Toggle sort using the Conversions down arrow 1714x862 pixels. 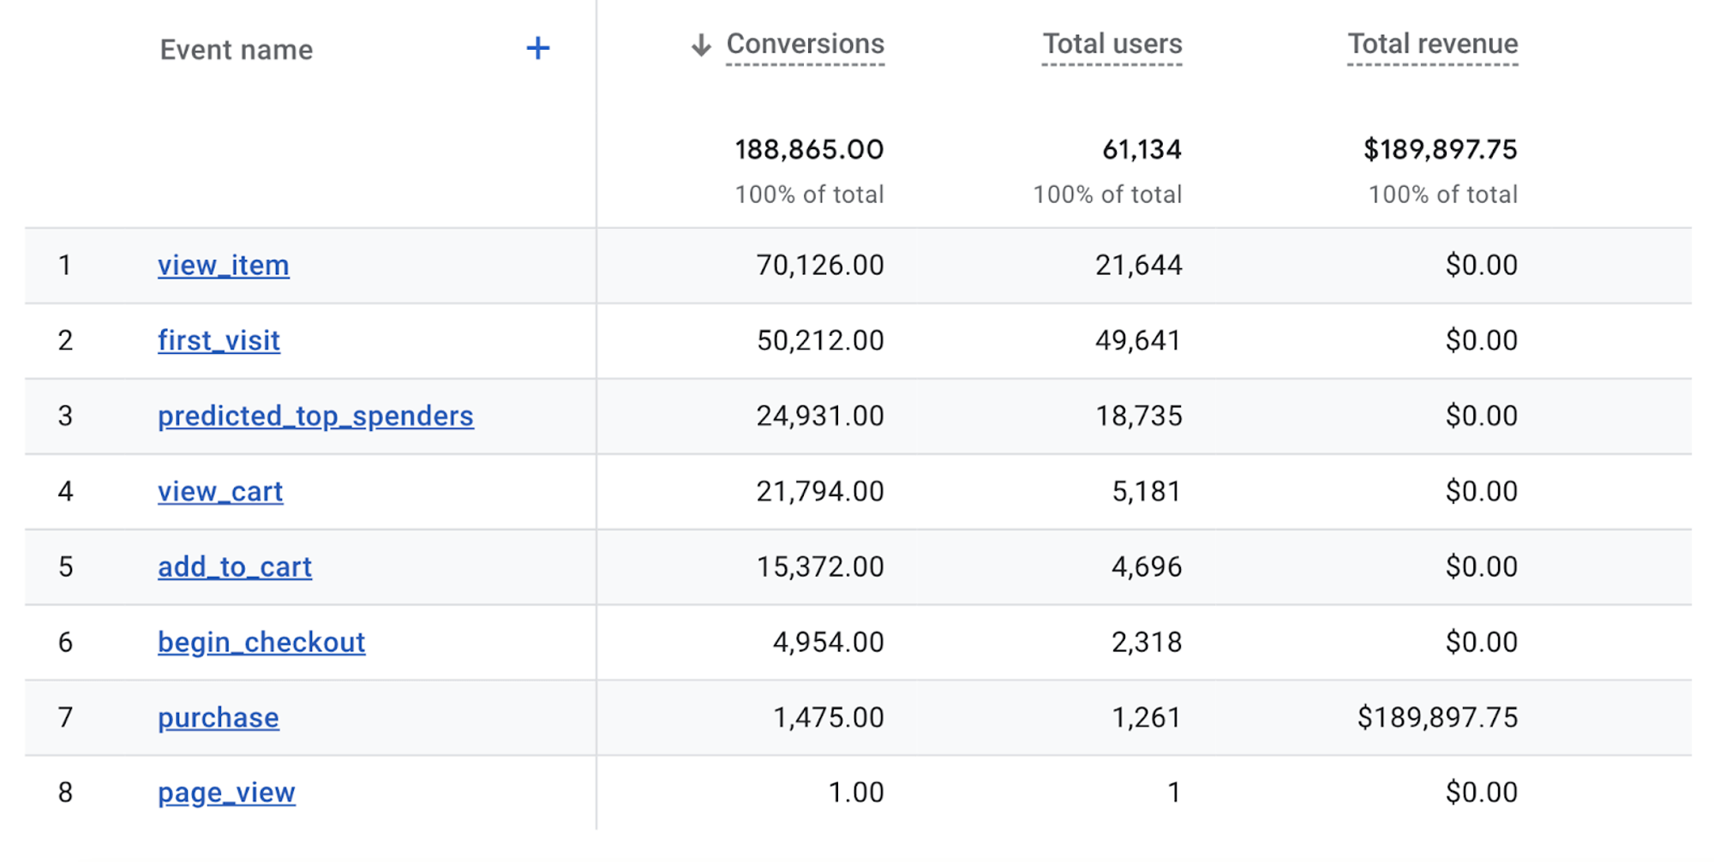701,45
